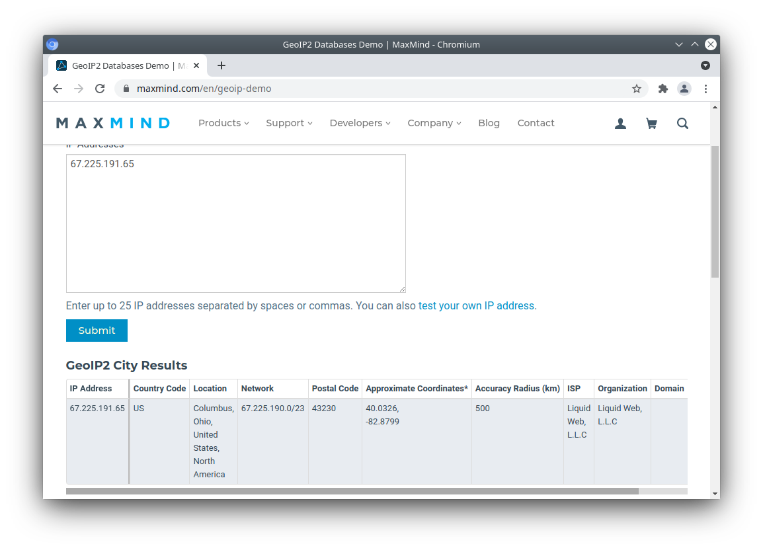Viewport: 763px width, 550px height.
Task: Go back using the browser back arrow
Action: pos(58,89)
